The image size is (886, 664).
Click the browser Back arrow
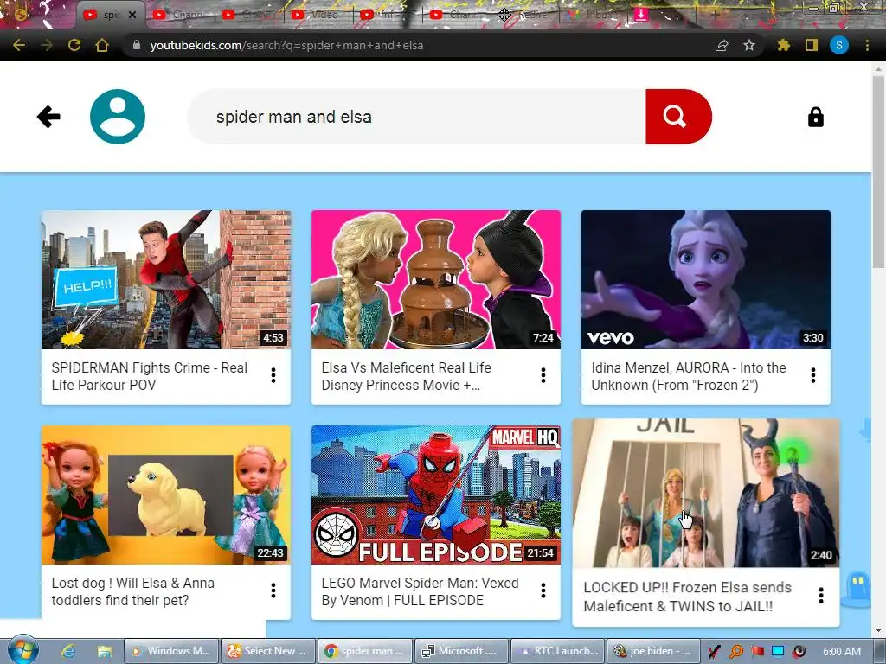click(x=19, y=45)
